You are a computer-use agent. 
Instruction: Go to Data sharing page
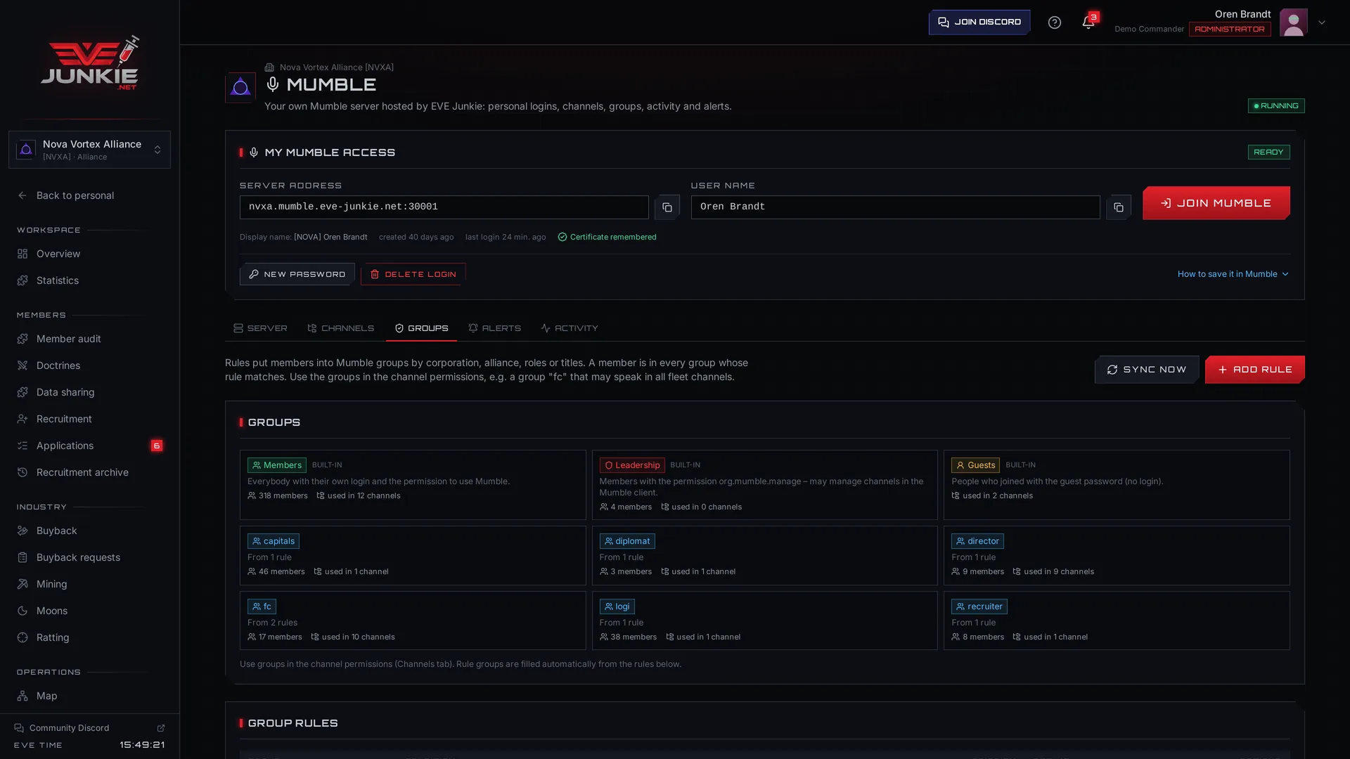click(89, 392)
